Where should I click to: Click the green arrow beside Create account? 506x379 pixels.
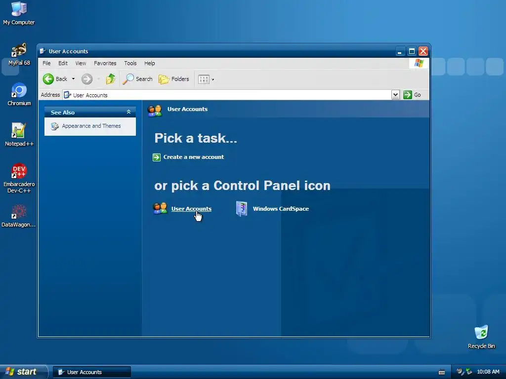click(157, 157)
